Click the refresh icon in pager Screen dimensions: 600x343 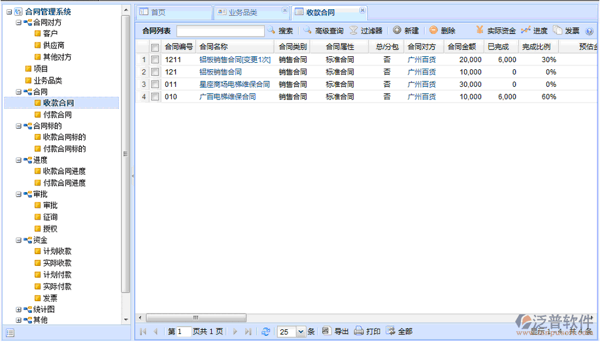[265, 332]
